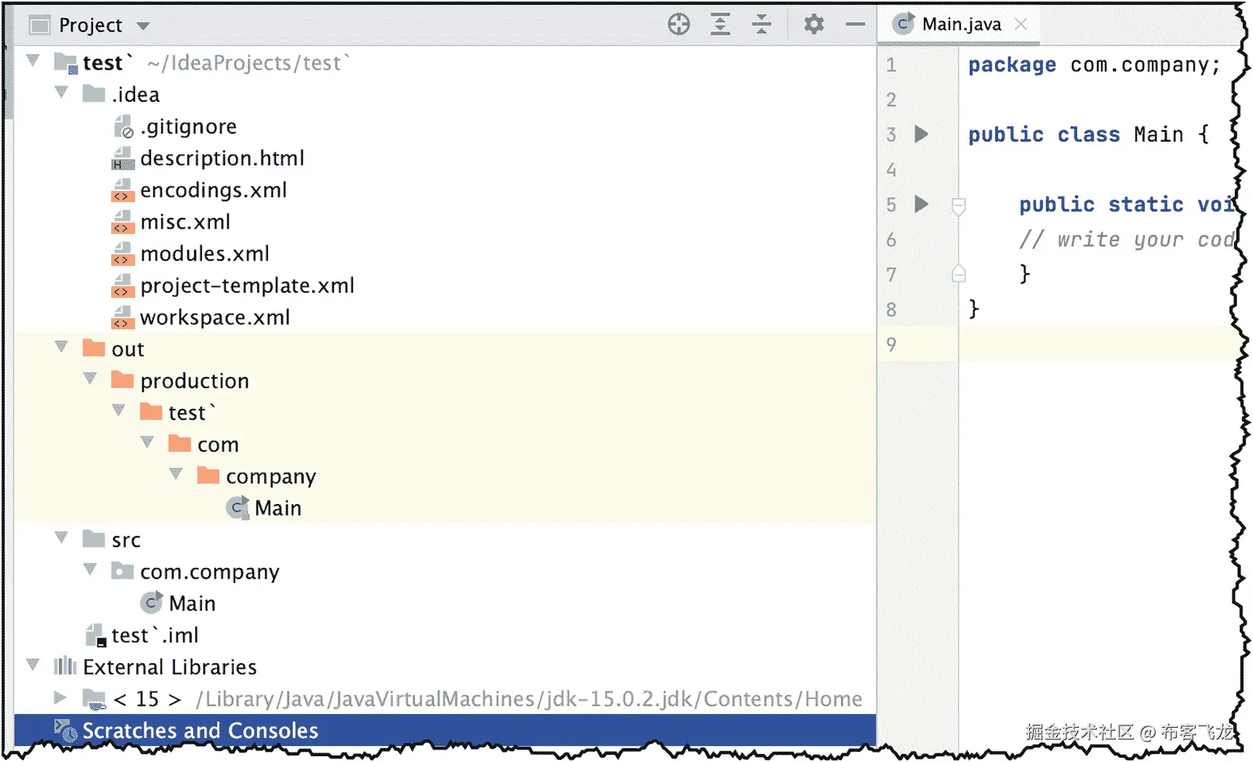This screenshot has height=762, width=1253.
Task: Collapse the company folder arrow
Action: click(x=176, y=474)
